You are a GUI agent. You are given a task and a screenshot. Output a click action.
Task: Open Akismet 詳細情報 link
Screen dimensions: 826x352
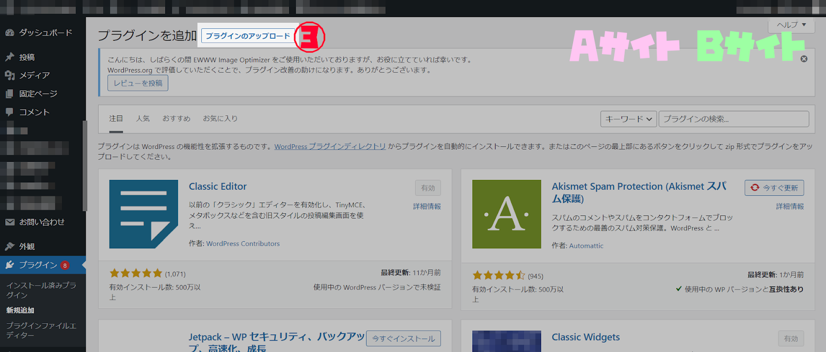790,206
